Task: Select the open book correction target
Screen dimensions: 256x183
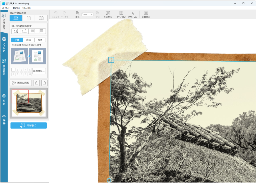Action: 41,18
